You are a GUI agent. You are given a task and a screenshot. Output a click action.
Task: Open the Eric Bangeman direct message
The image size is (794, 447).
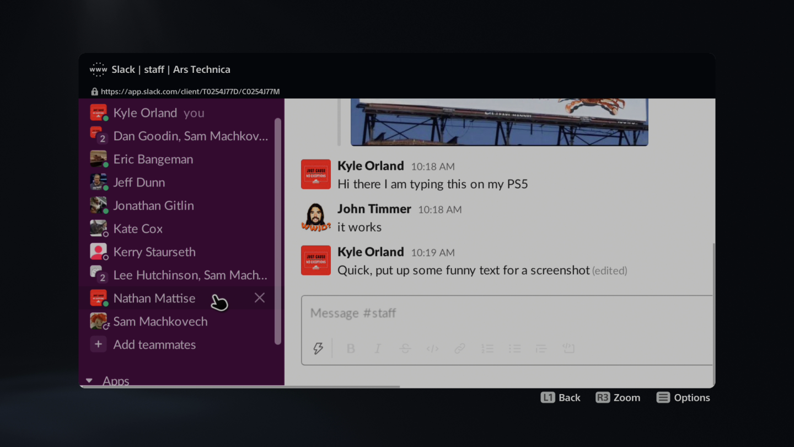tap(153, 159)
